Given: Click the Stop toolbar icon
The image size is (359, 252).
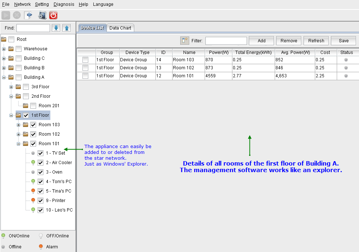Looking at the screenshot, I should click(17, 15).
